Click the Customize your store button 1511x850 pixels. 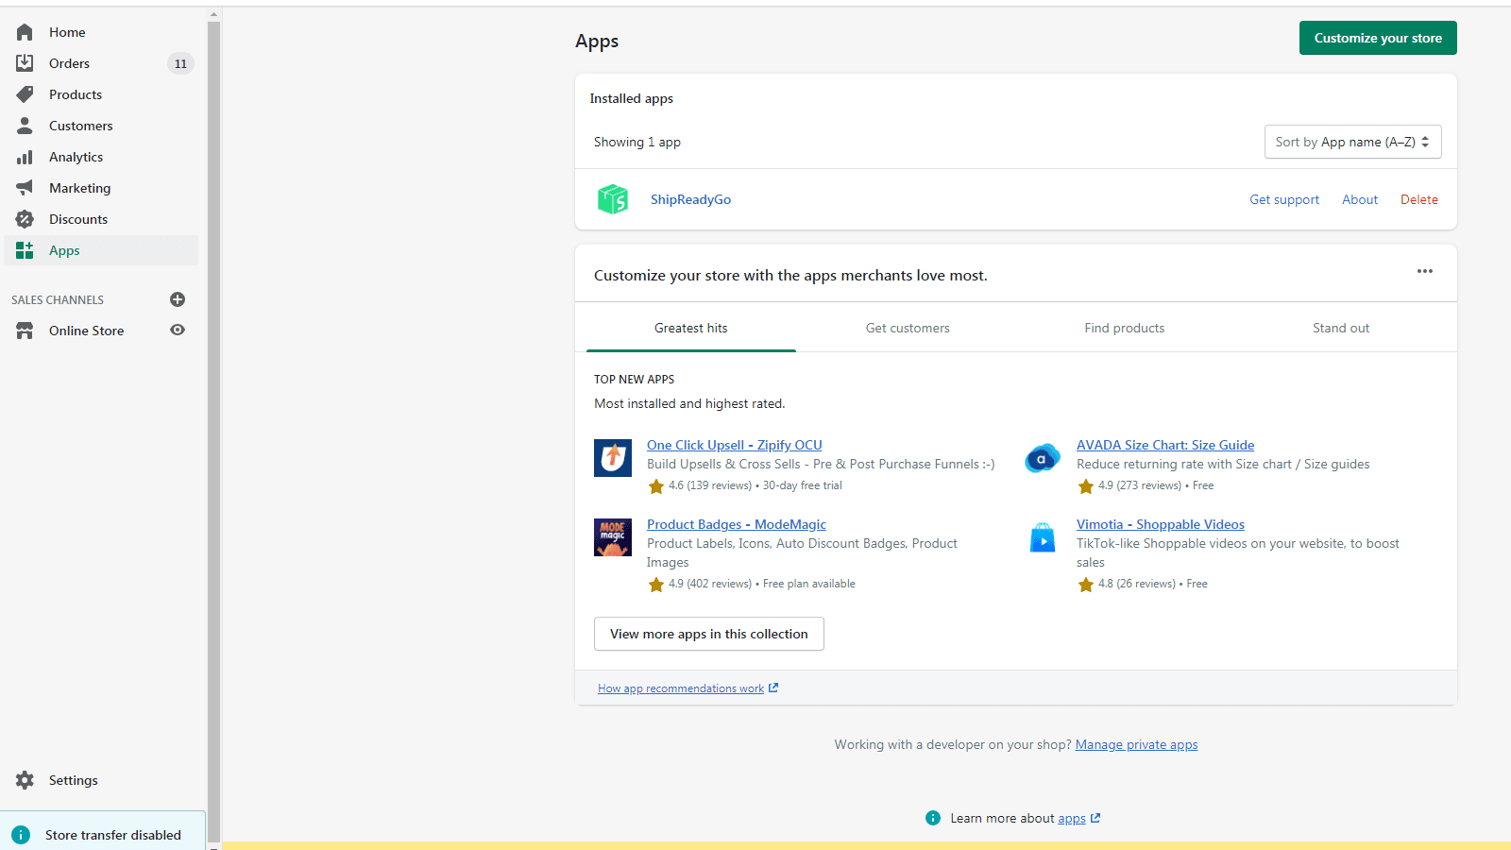pyautogui.click(x=1377, y=38)
